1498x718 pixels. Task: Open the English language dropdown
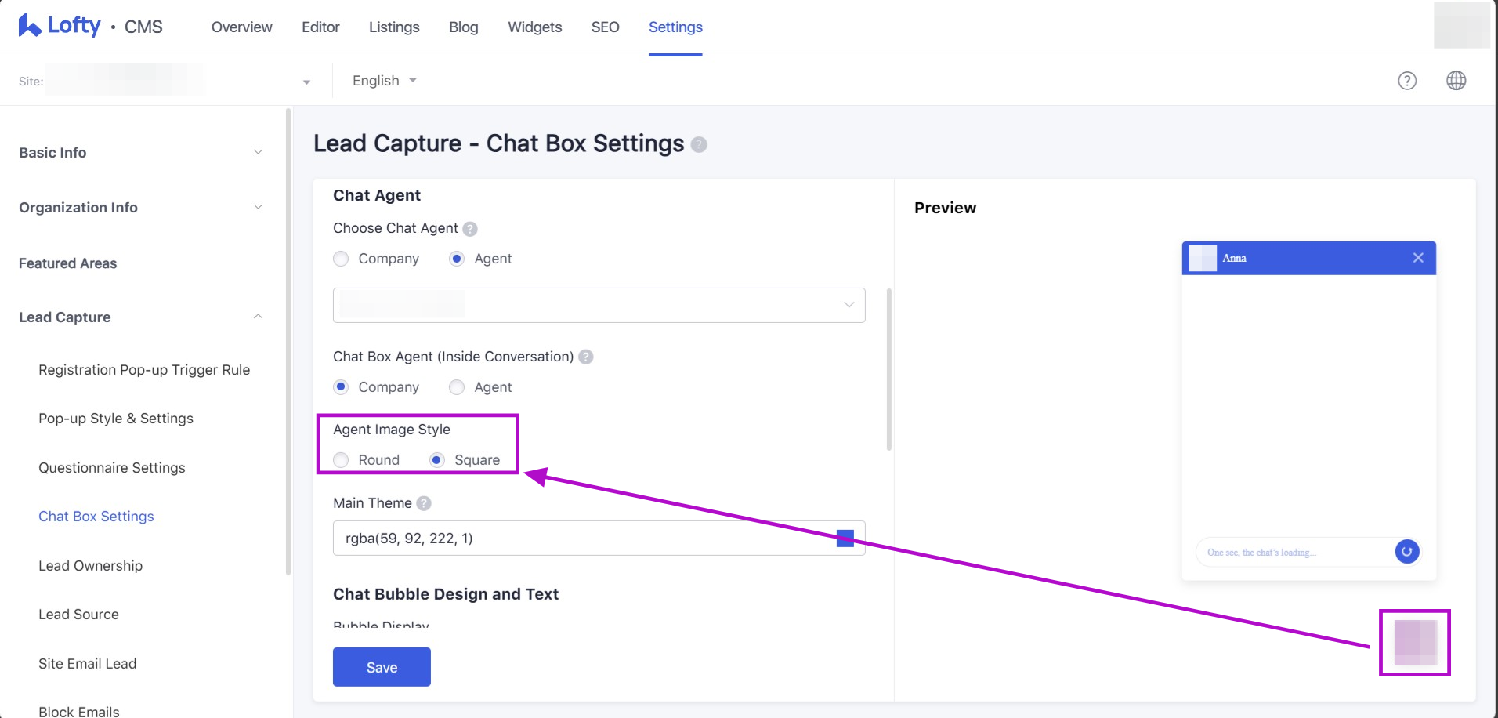pos(384,81)
